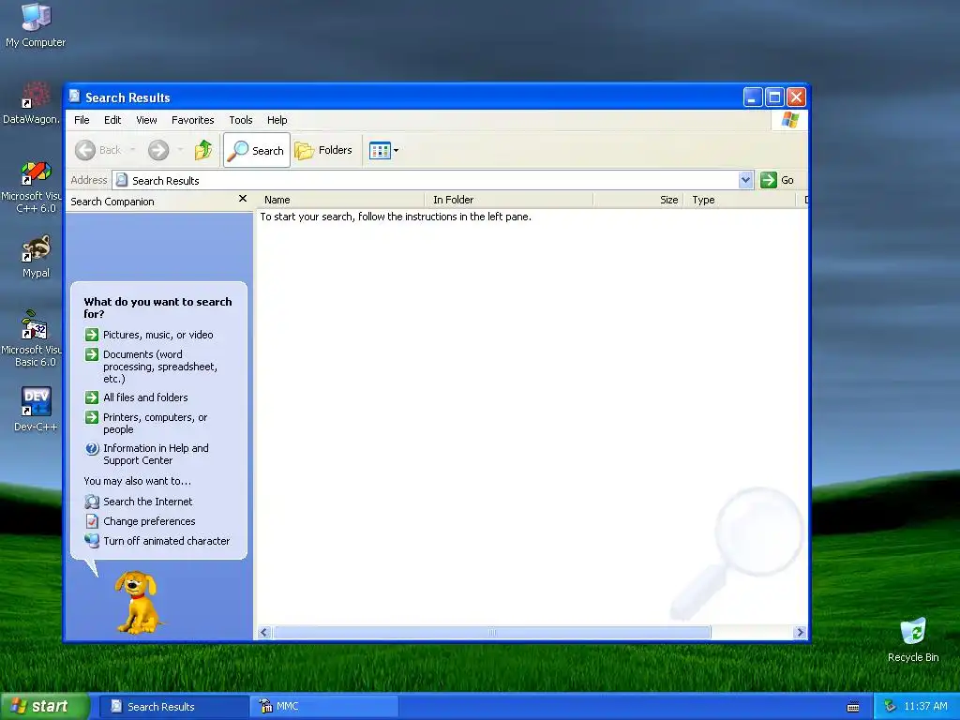Sort results by Name column header
The height and width of the screenshot is (720, 960).
pos(340,200)
